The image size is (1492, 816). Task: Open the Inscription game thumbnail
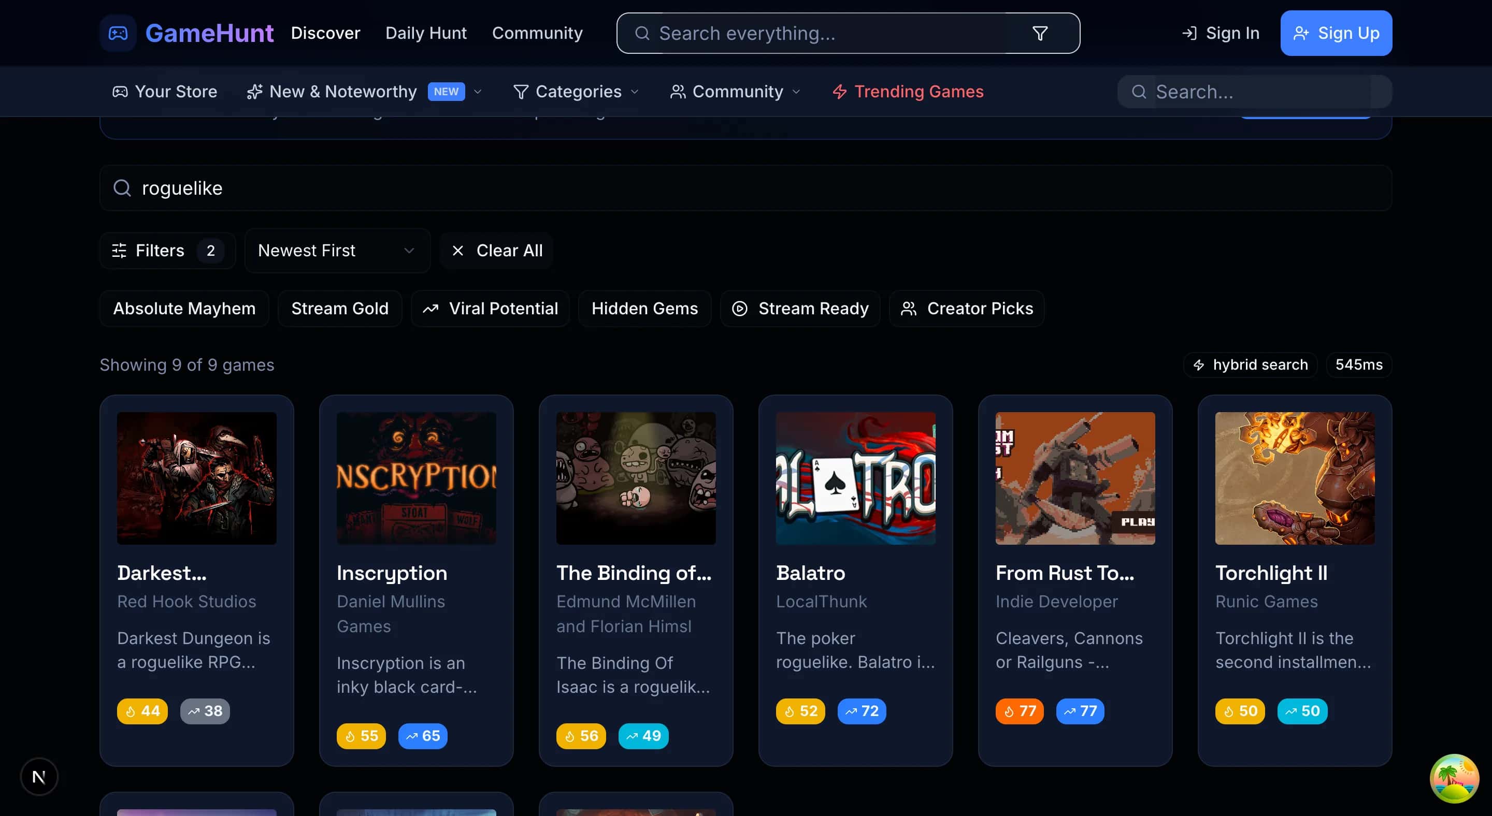416,478
